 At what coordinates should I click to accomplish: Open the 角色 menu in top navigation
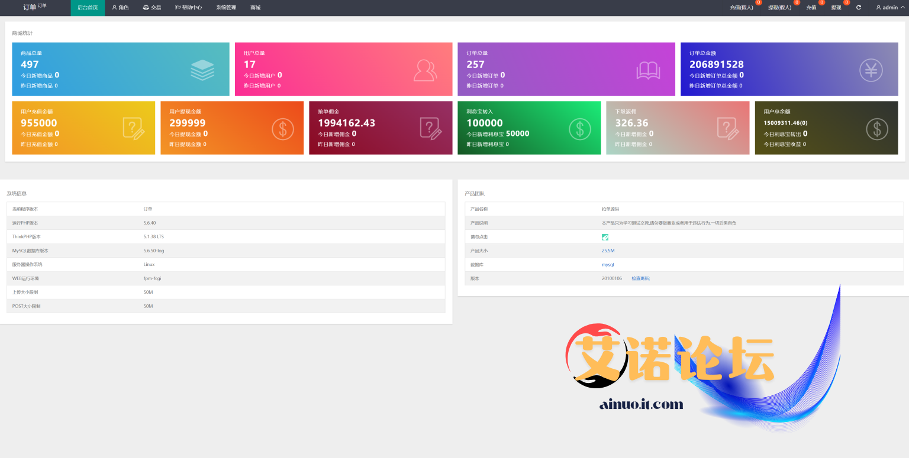coord(120,8)
